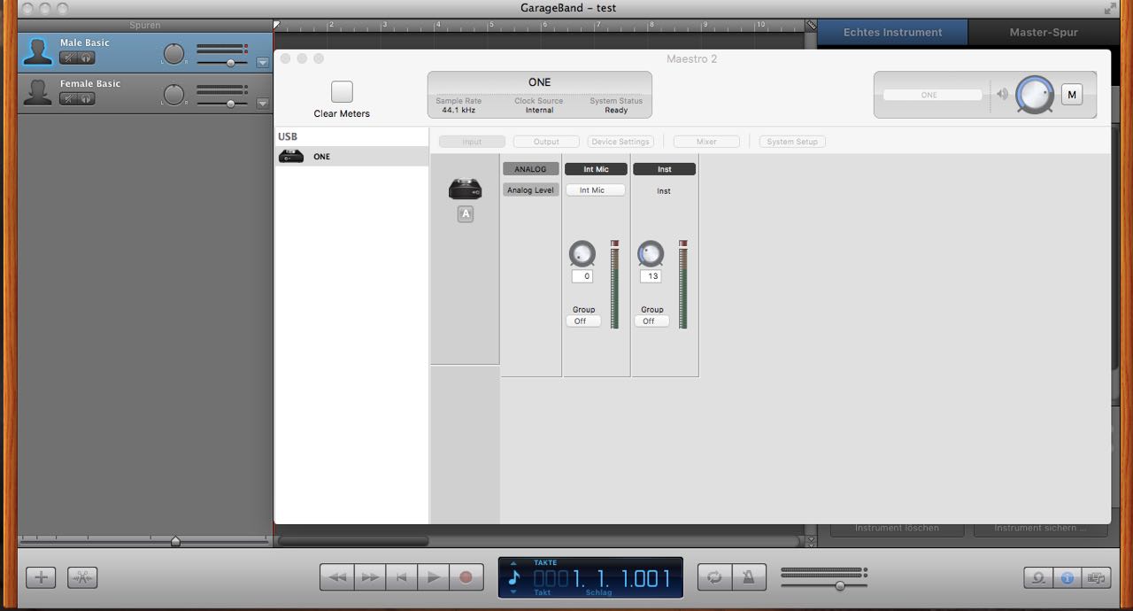Click the Female Basic track silhouette icon
Viewport: 1133px width, 611px height.
click(x=37, y=92)
